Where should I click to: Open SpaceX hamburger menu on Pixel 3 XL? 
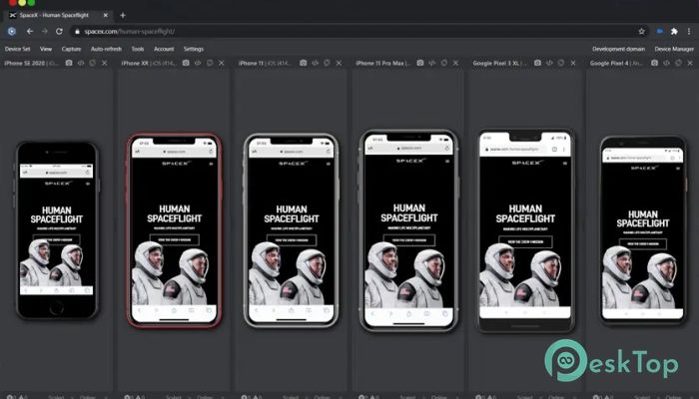point(565,163)
